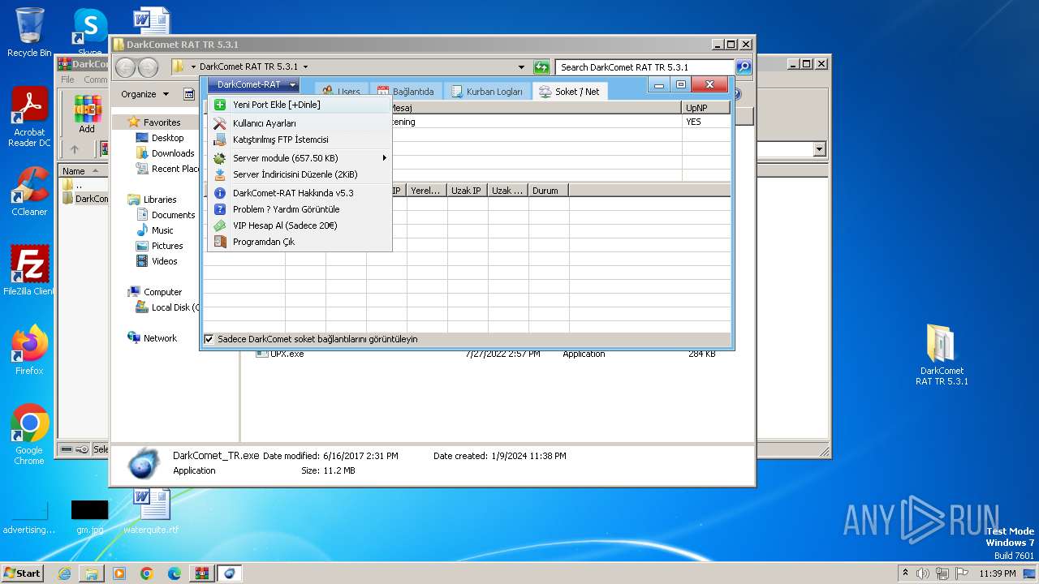Click the WinRAR taskbar button
Screen dimensions: 1039x584
tap(201, 573)
